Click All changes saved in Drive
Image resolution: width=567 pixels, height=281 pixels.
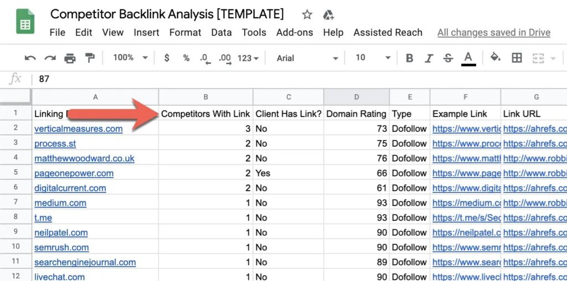pyautogui.click(x=494, y=33)
